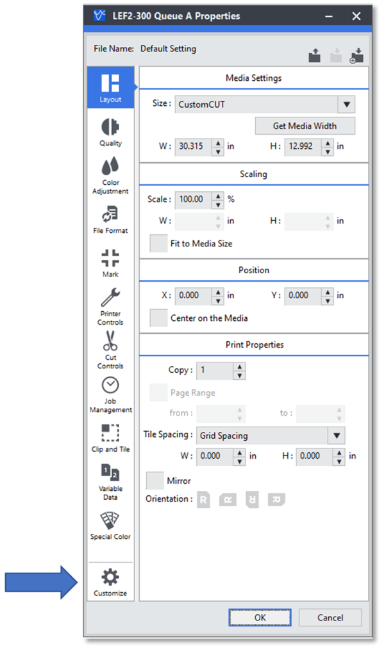Open the Tile Spacing dropdown

pos(336,436)
